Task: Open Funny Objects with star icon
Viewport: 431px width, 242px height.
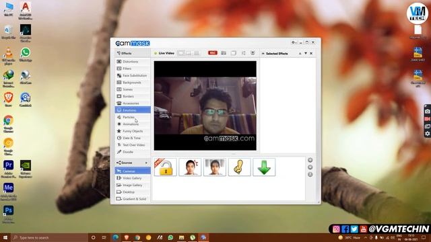Action: [x=133, y=131]
